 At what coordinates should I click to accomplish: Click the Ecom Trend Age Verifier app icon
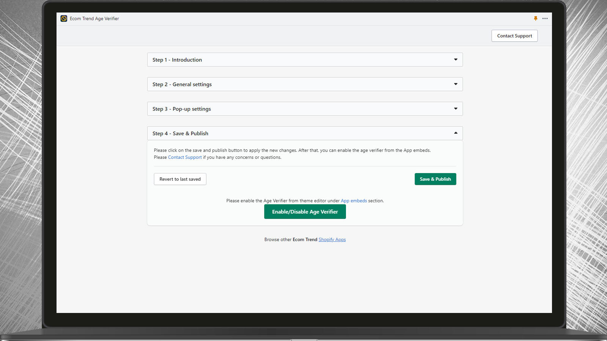click(64, 18)
